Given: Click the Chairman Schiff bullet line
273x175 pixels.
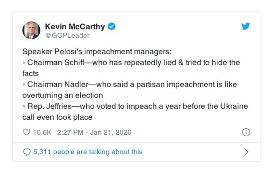Looking at the screenshot, I should click(x=133, y=63).
